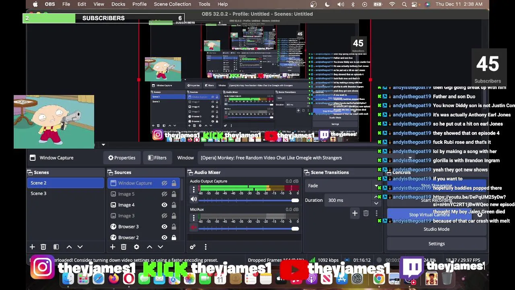Open Wi-Fi status menu bar icon
515x290 pixels.
[392, 4]
